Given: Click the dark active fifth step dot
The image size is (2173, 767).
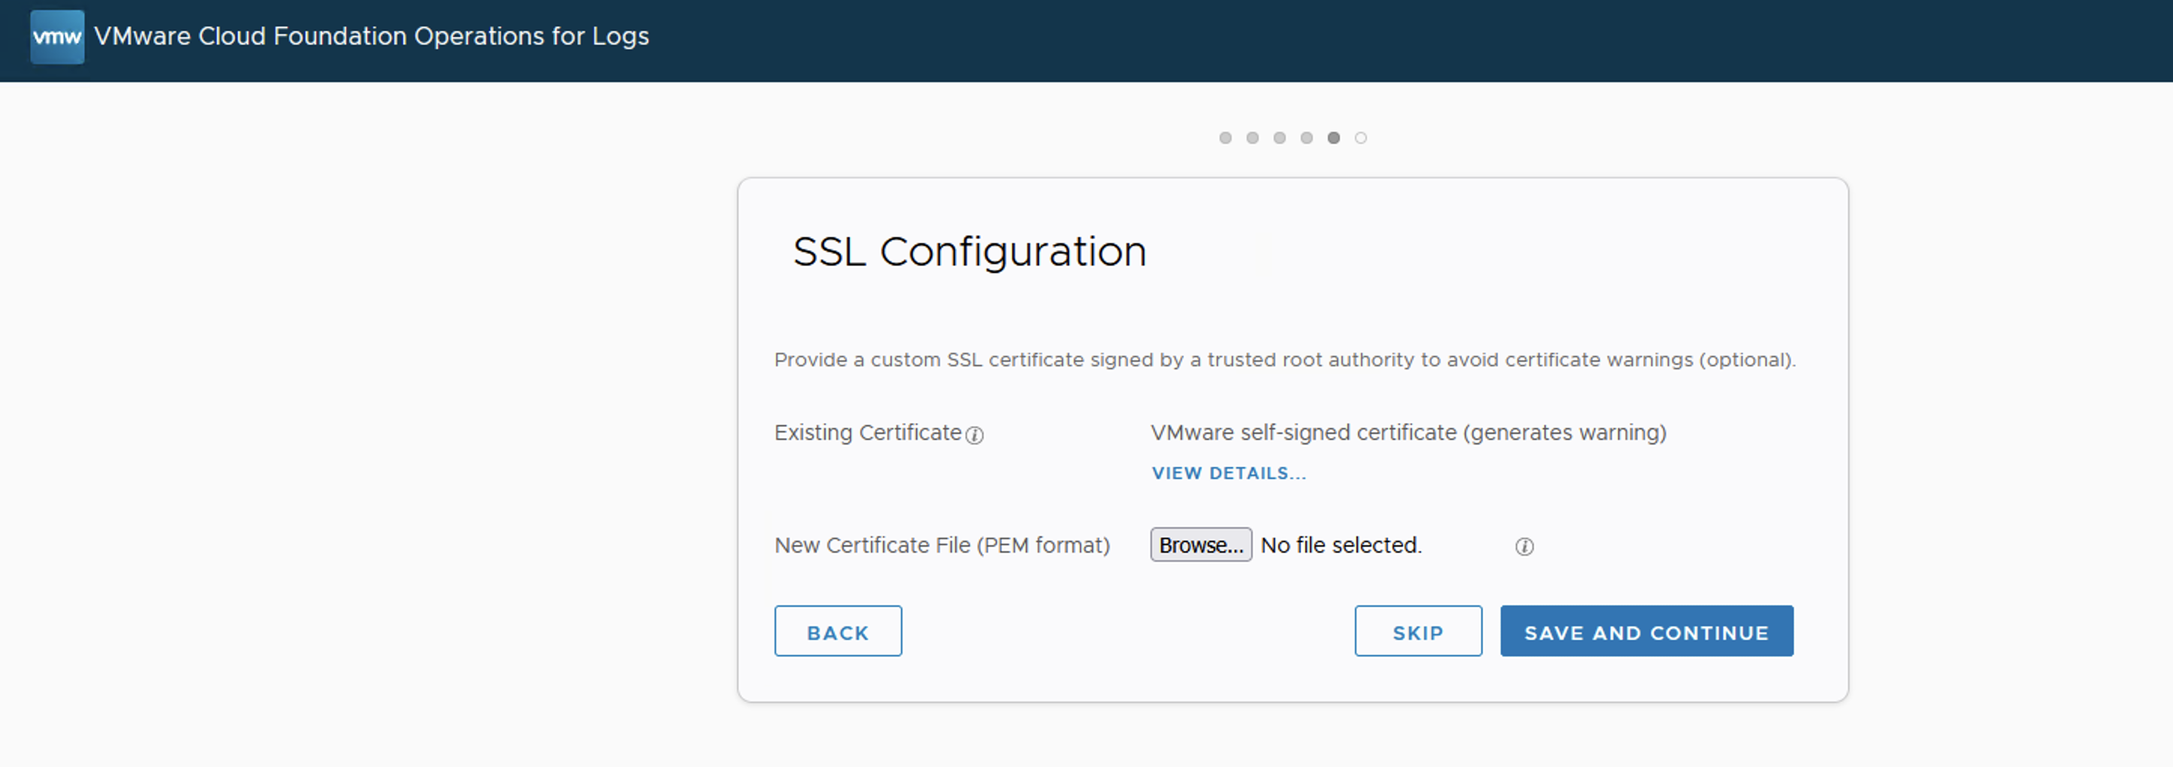Looking at the screenshot, I should 1333,138.
